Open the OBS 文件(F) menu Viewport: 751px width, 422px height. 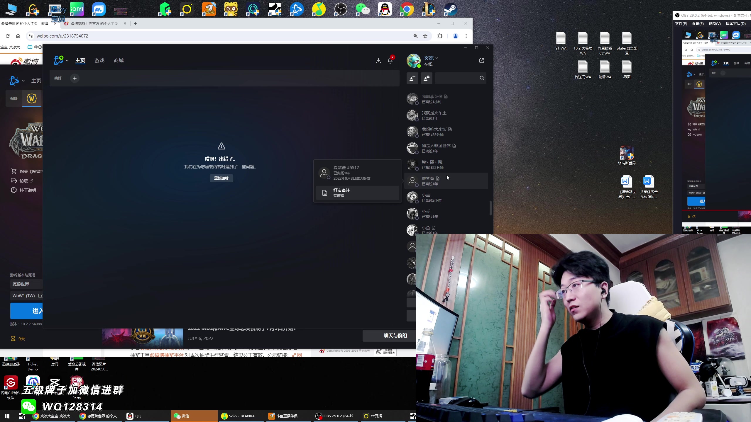pos(681,24)
